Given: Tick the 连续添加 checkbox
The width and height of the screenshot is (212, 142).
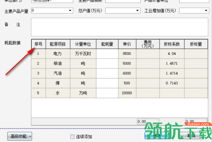Looking at the screenshot, I should [72, 137].
